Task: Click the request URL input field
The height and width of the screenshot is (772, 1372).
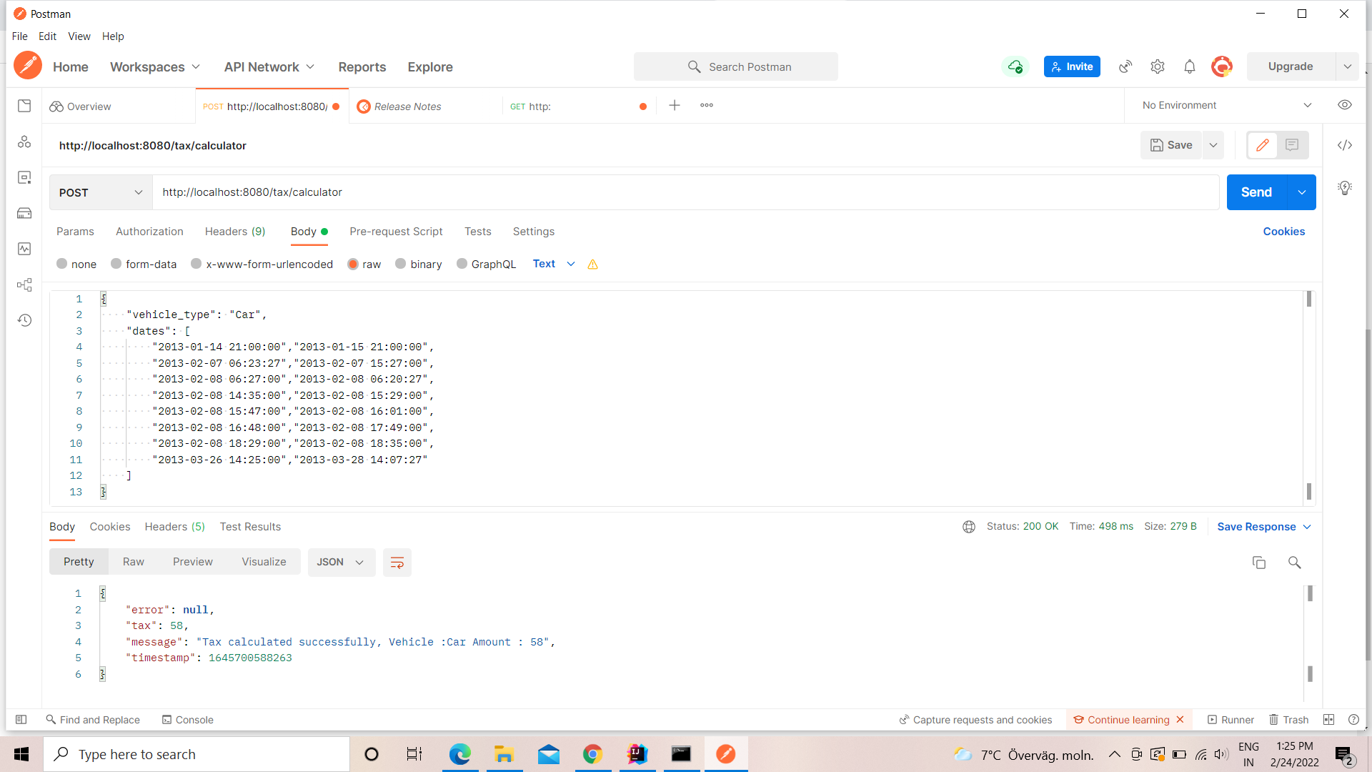Action: coord(686,192)
